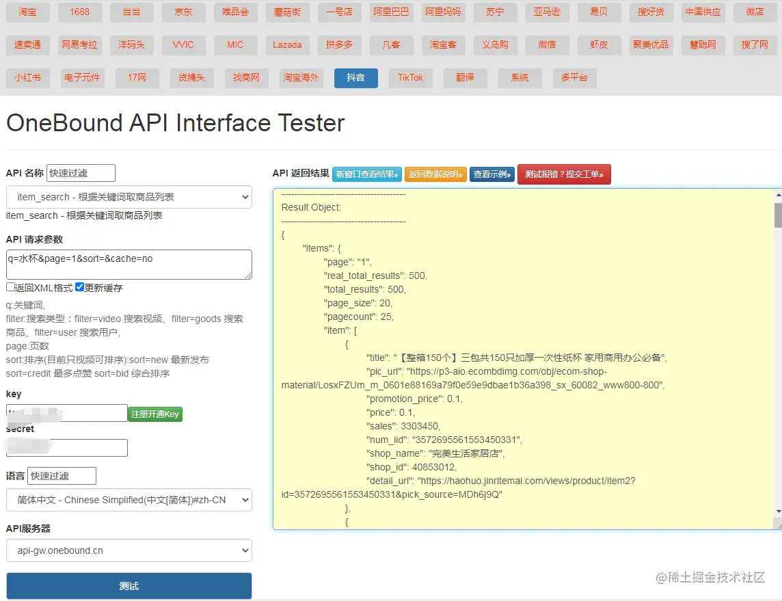Click the 新窗口查看结果 button
The image size is (782, 601).
click(367, 174)
